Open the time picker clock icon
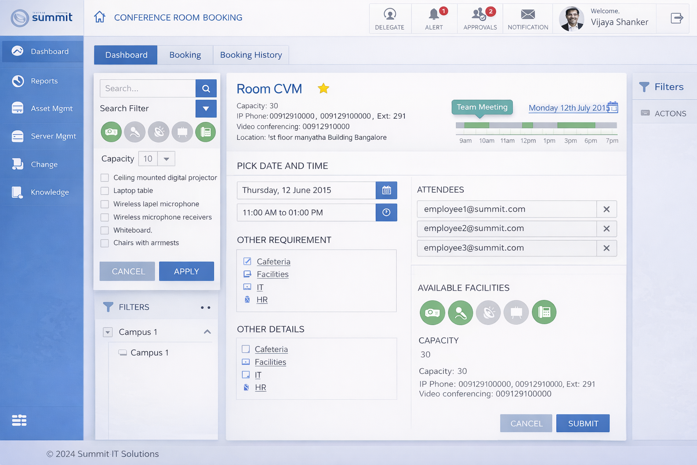The height and width of the screenshot is (465, 697). coord(386,213)
